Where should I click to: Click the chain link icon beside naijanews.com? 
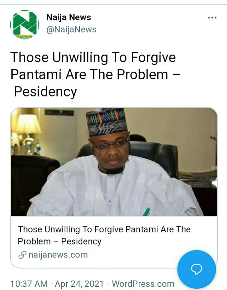click(22, 255)
